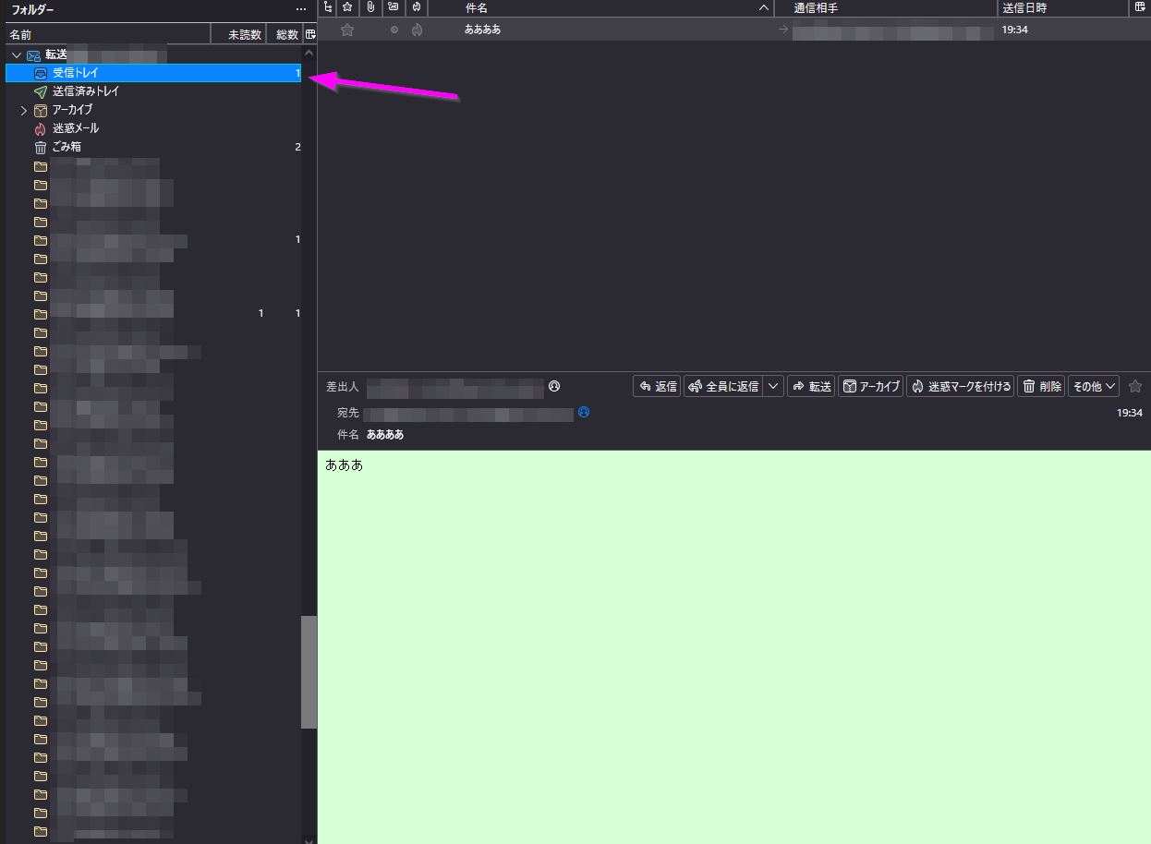
Task: Collapse the 転送 account tree
Action: (x=17, y=55)
